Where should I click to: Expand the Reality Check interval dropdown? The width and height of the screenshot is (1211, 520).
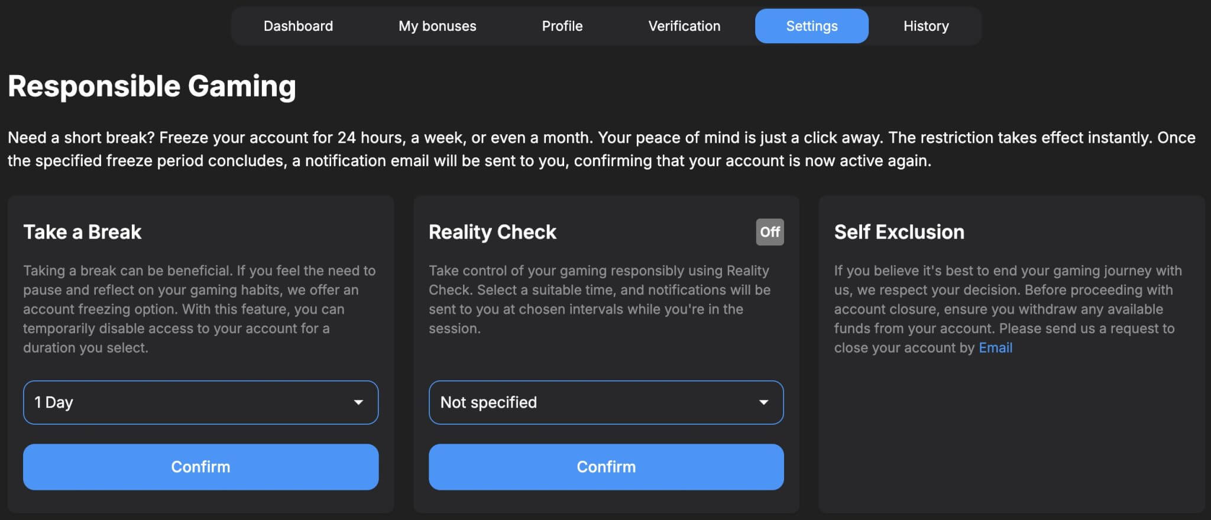605,402
